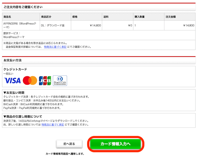Click the 一括払い label
The width and height of the screenshot is (197, 157).
(x=8, y=74)
